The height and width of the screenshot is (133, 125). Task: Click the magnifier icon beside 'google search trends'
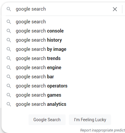[9, 59]
